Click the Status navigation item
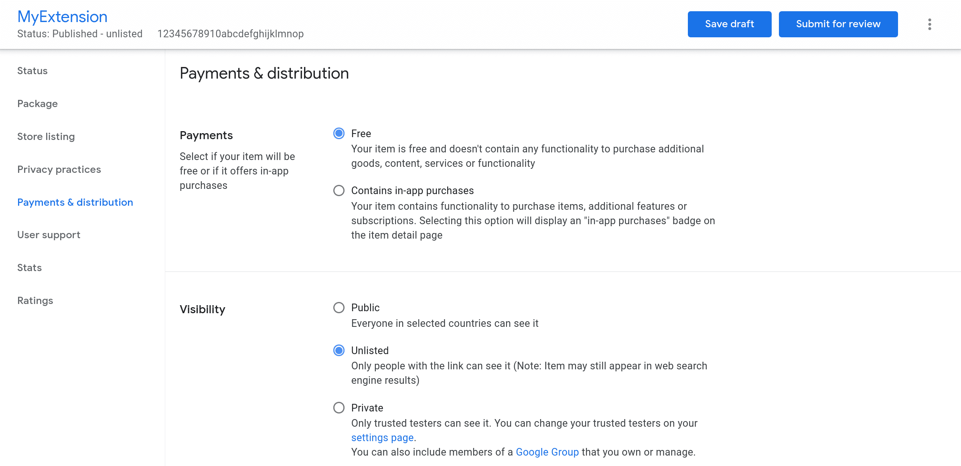961x466 pixels. (x=32, y=71)
